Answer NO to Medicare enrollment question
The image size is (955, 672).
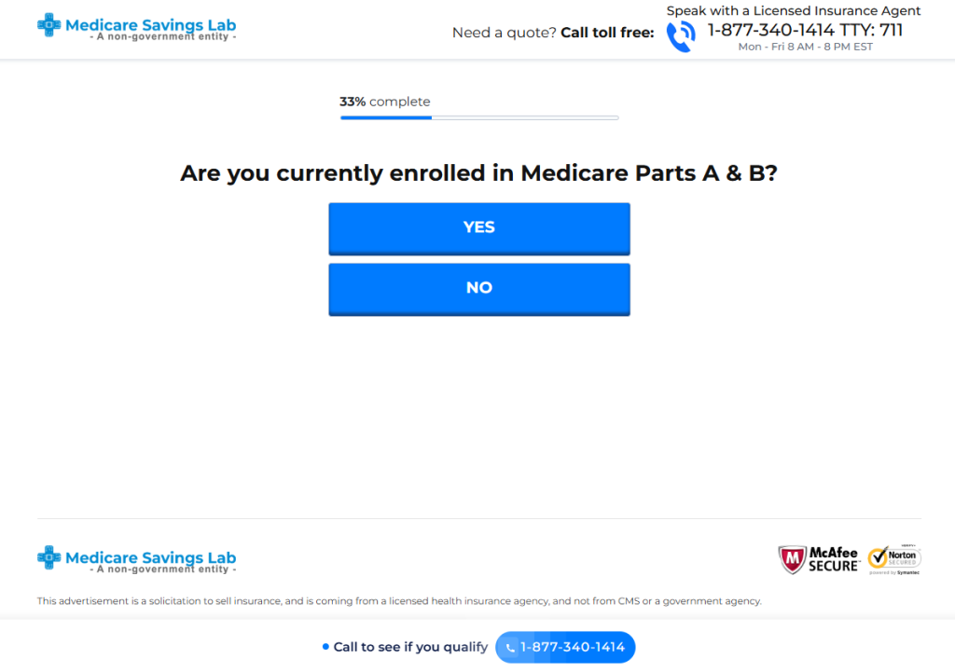pos(478,289)
